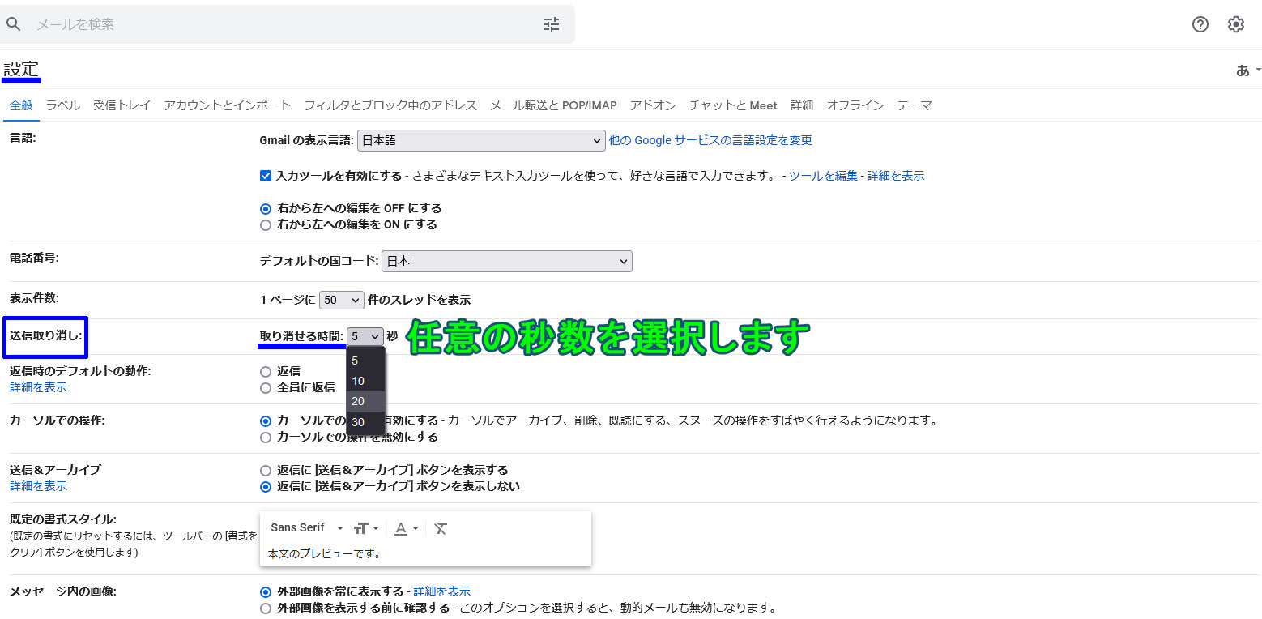The width and height of the screenshot is (1262, 619).
Task: Open the Gmail の表示言語 dropdown
Action: 481,140
